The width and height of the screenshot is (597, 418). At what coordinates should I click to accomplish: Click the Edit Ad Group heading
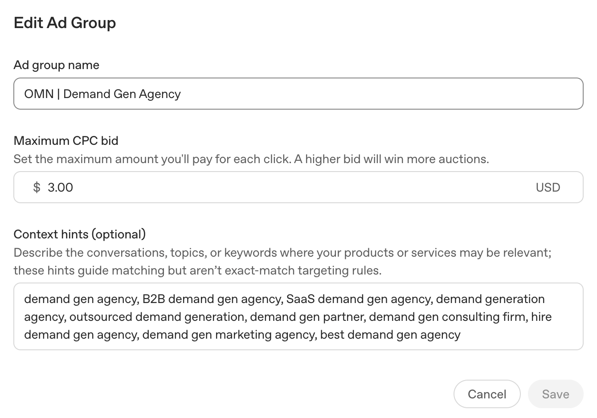click(x=65, y=23)
